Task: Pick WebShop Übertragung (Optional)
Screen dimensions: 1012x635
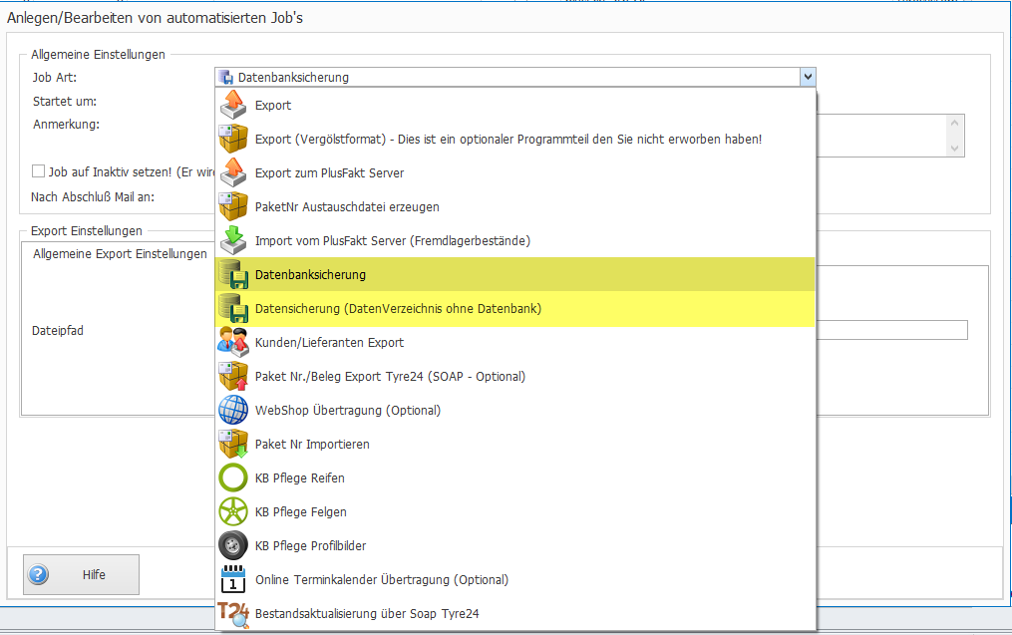Action: coord(515,410)
